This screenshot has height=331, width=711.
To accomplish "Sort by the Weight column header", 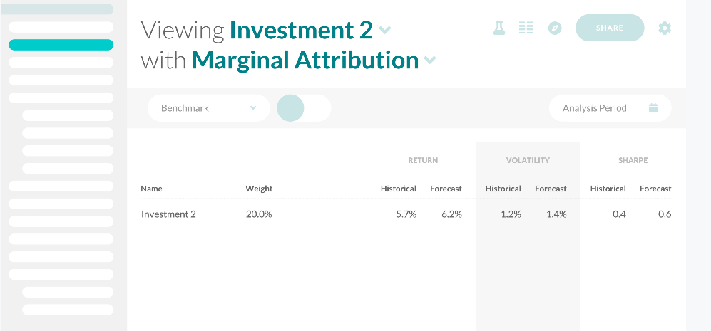I will point(259,189).
